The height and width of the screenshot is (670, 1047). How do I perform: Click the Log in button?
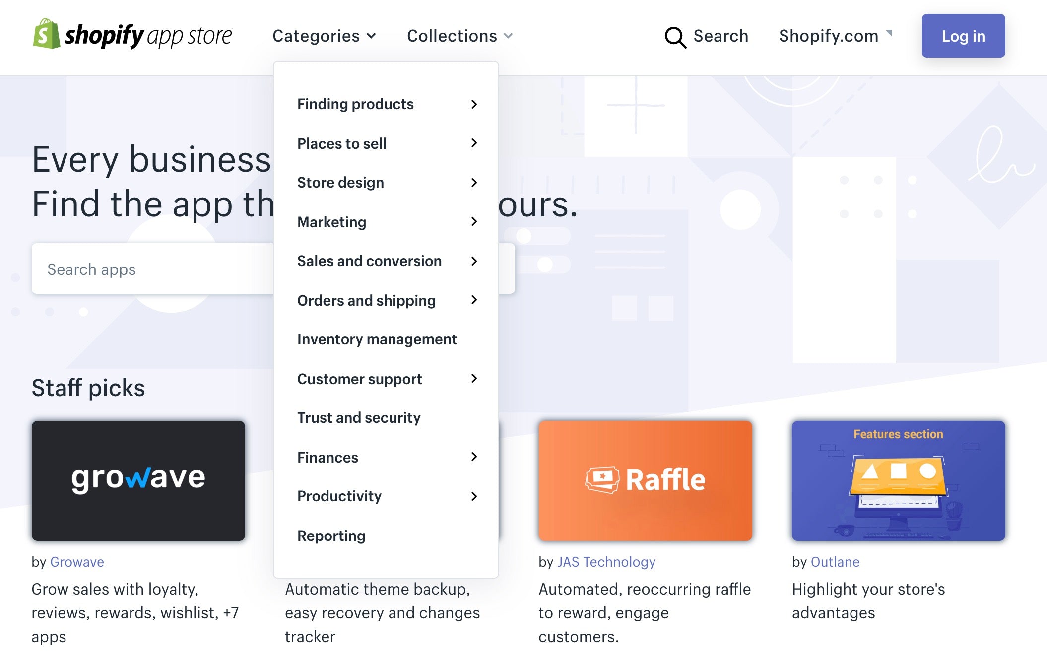coord(962,35)
